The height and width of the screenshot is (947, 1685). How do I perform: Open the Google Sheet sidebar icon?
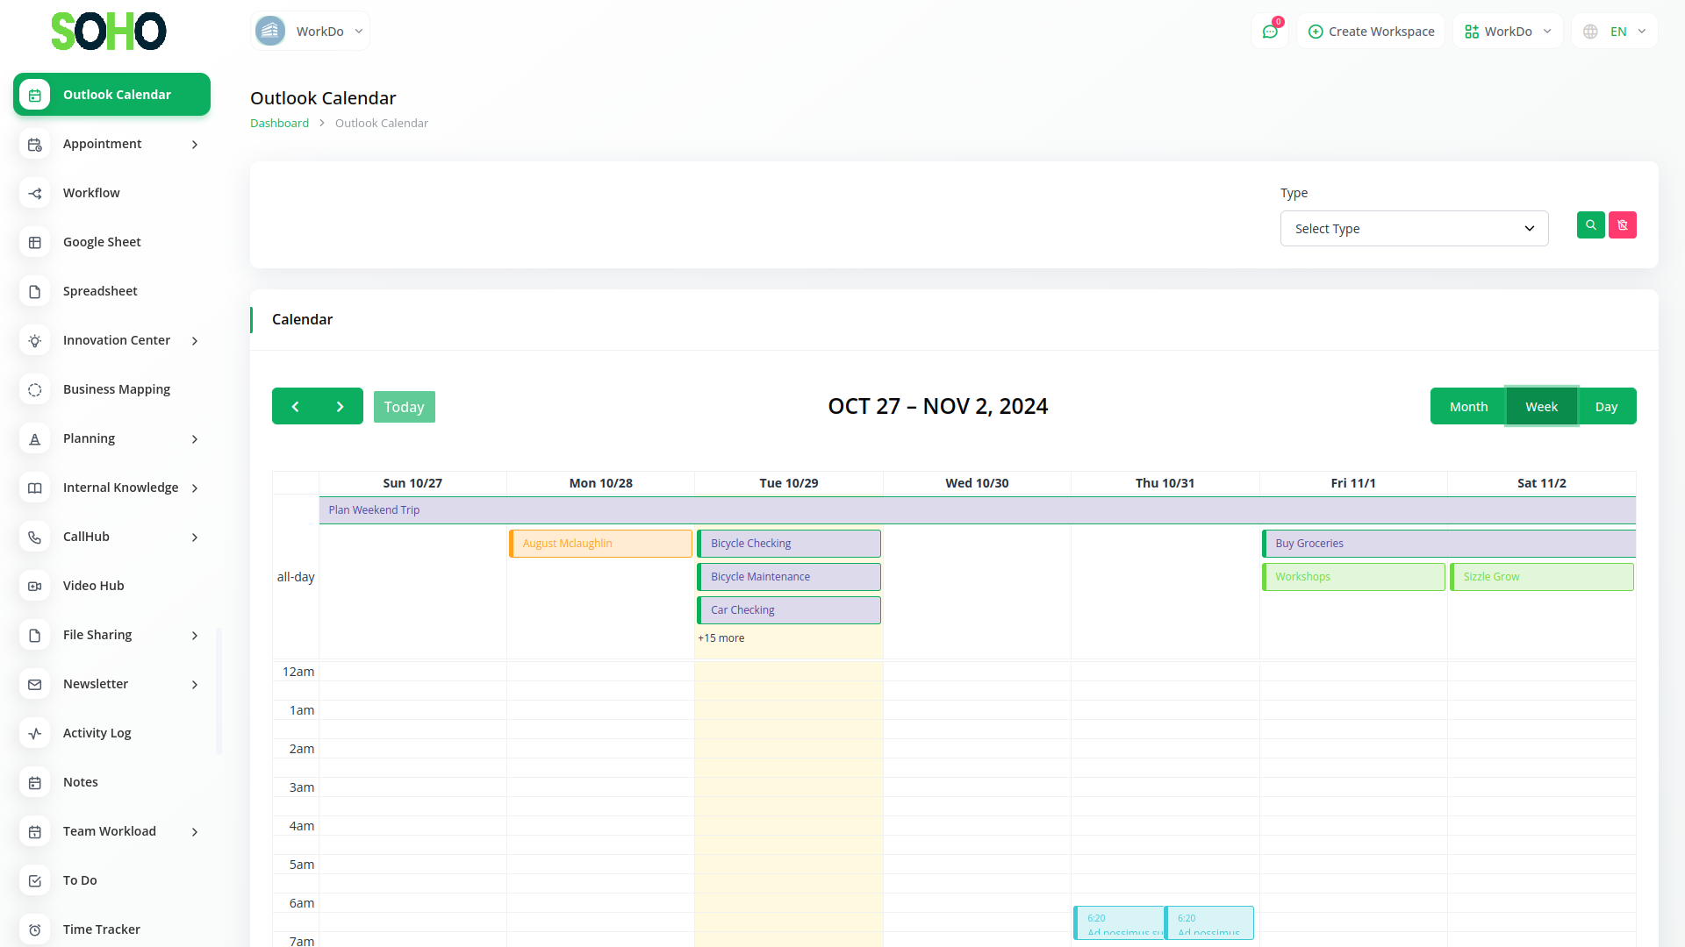(x=35, y=242)
